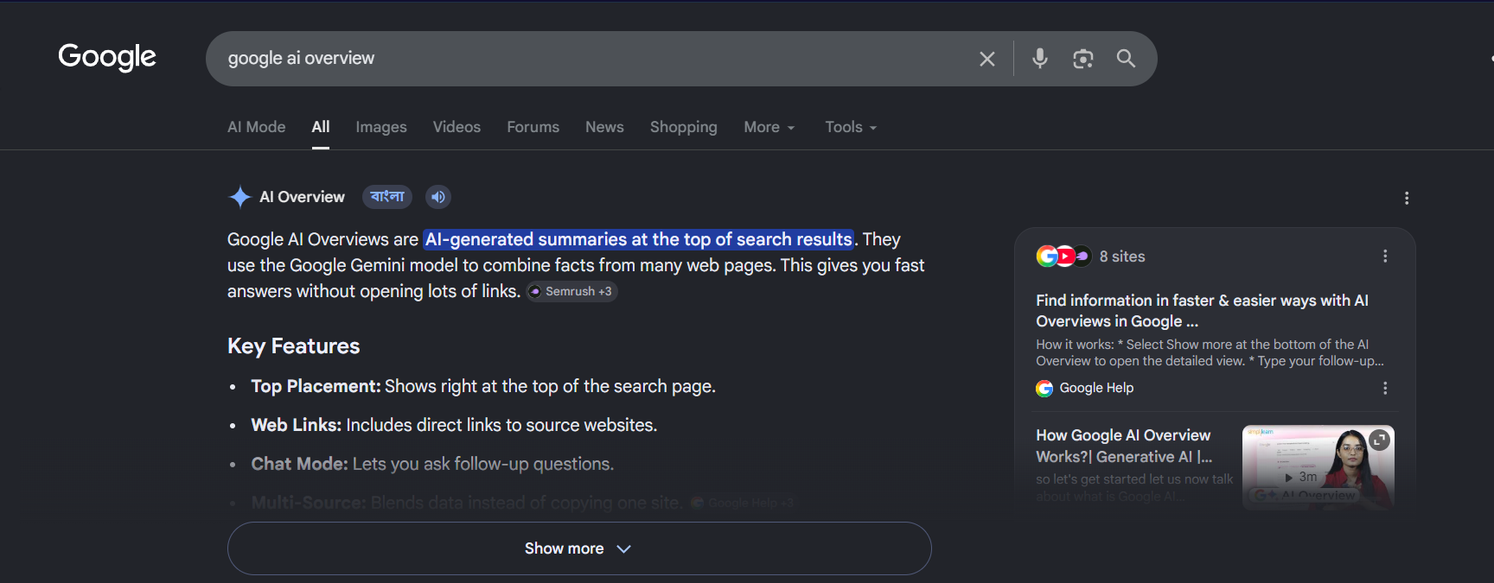Viewport: 1494px width, 583px height.
Task: Open three-dot menu beside 8 sites
Action: tap(1385, 257)
